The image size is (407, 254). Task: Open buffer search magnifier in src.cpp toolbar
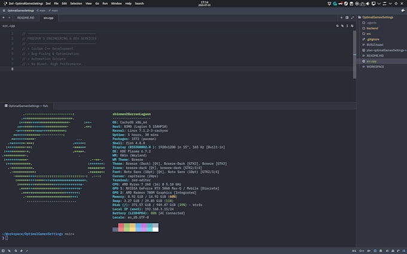337,26
